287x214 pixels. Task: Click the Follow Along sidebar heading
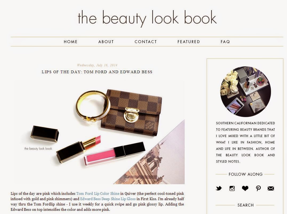245,174
